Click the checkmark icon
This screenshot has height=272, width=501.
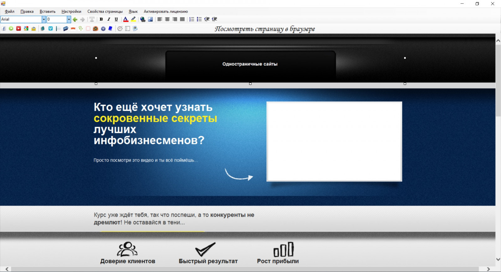tap(205, 249)
